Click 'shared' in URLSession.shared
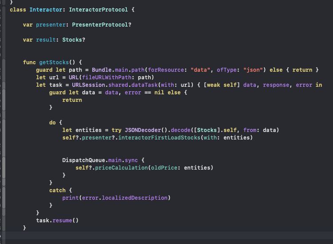The width and height of the screenshot is (333, 244). point(118,85)
